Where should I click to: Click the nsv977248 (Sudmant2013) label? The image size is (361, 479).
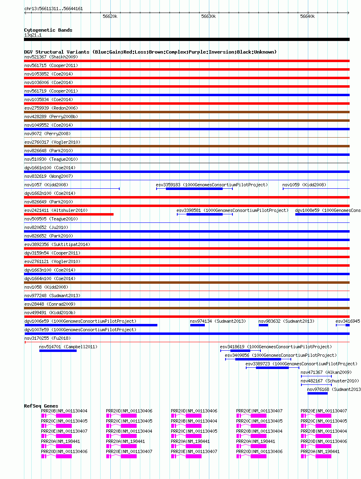(52, 296)
